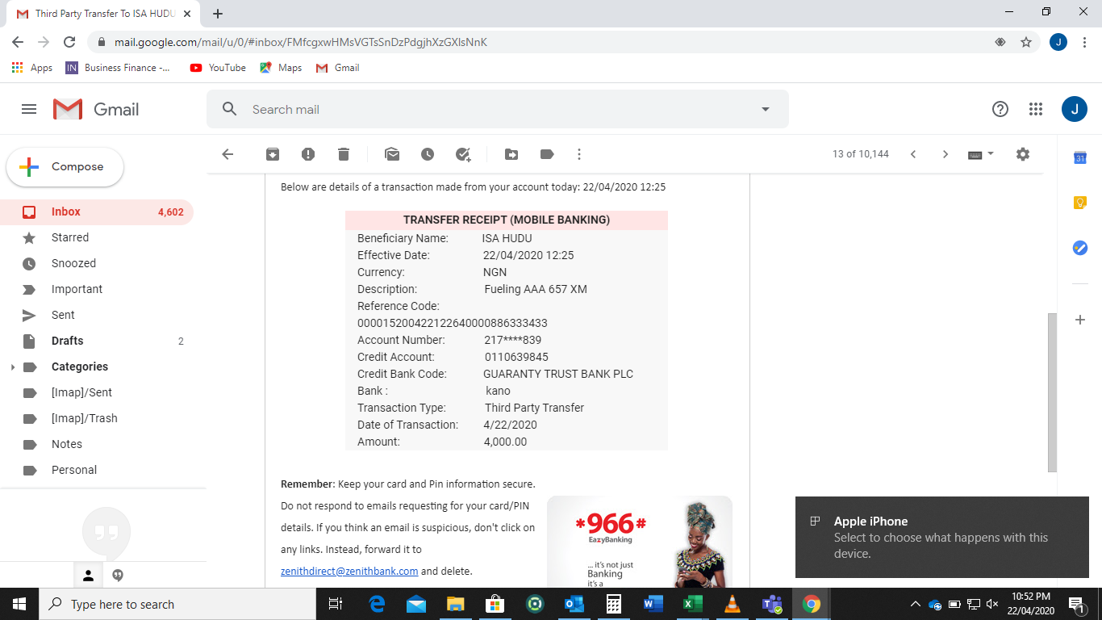Mark the email as unread
This screenshot has height=620, width=1102.
coord(392,154)
